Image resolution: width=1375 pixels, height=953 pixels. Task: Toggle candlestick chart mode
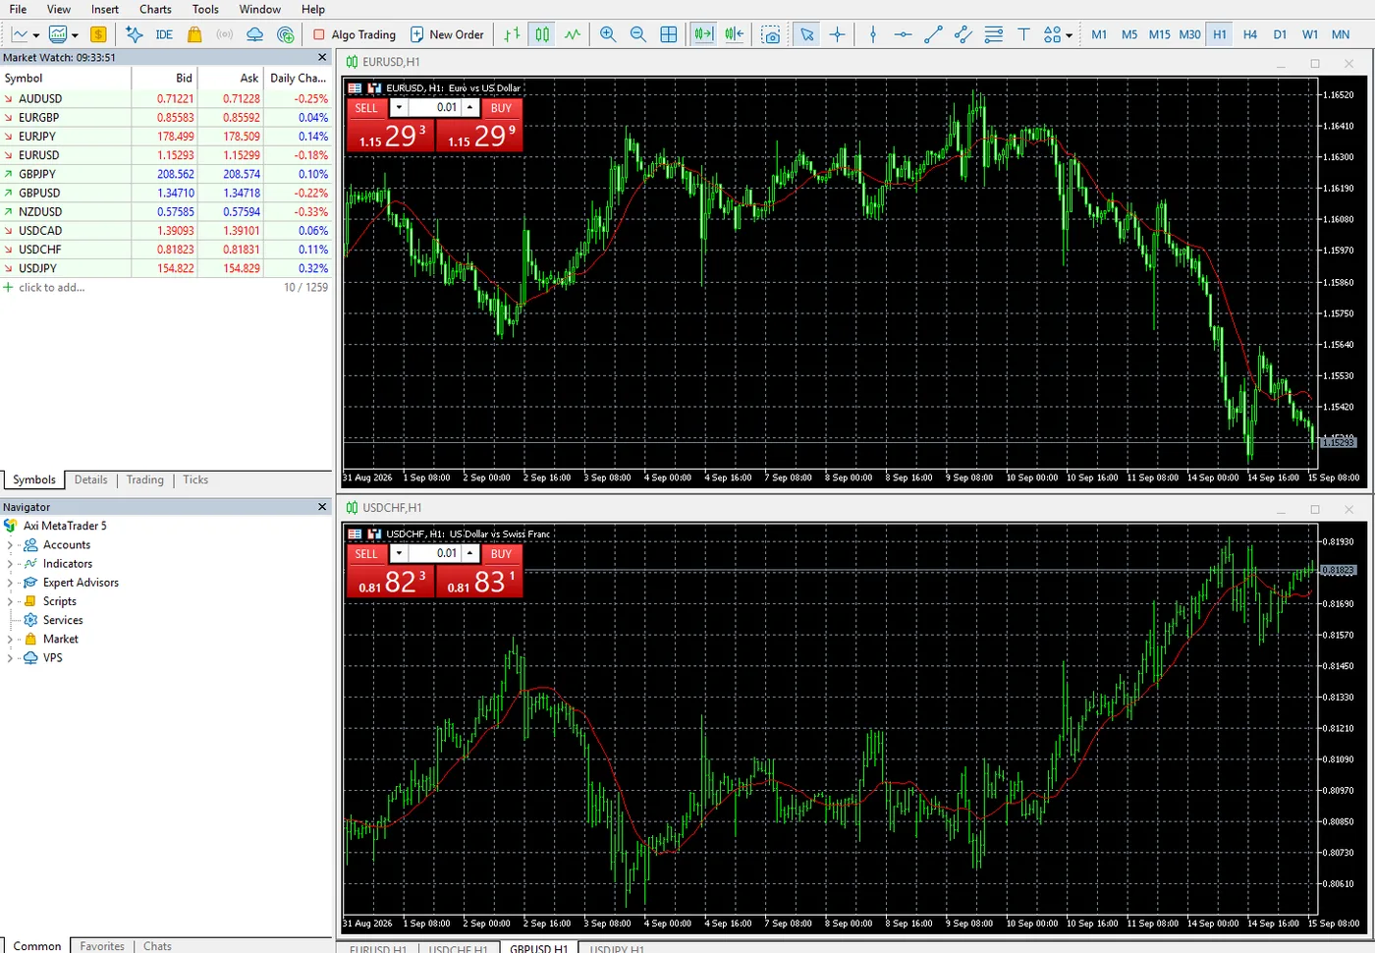(542, 34)
